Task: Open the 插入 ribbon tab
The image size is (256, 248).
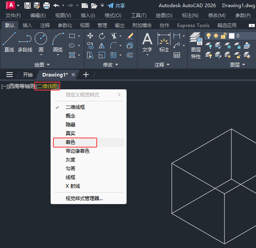Action: (27, 26)
